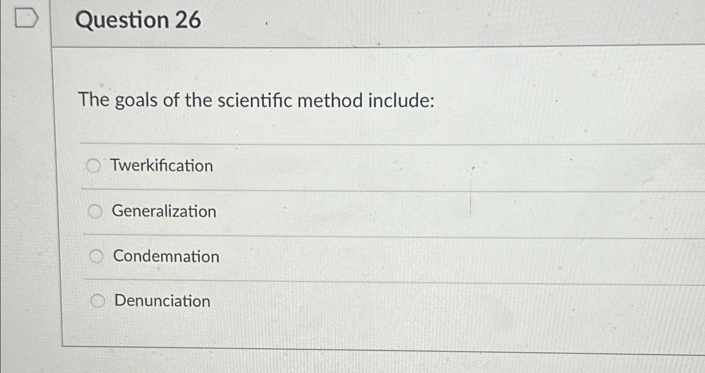
Task: Click the flag bookmark icon beside Question 26
Action: 26,18
